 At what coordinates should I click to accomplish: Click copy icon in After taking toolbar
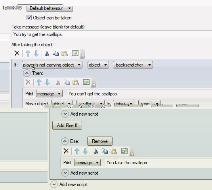pyautogui.click(x=55, y=53)
